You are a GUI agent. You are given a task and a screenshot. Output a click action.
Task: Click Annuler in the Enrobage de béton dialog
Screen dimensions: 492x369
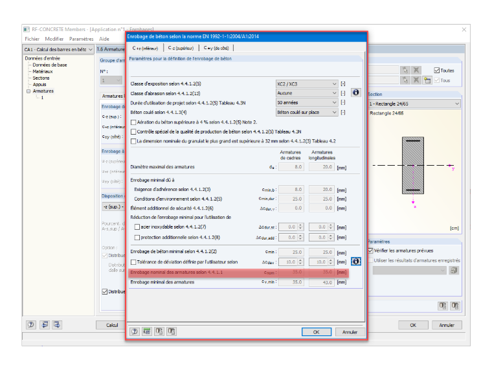coord(350,332)
